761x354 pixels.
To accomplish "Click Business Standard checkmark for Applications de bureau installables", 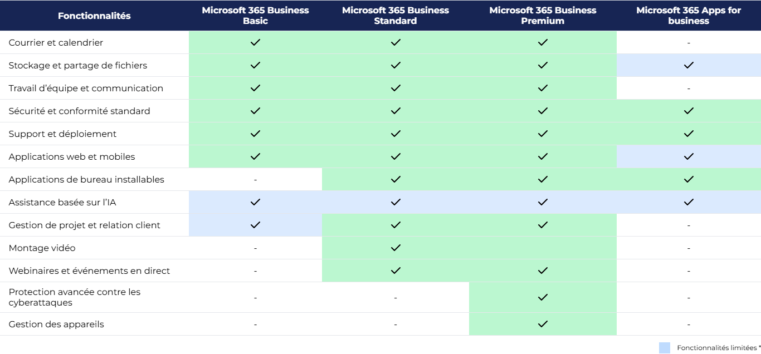I will point(396,179).
